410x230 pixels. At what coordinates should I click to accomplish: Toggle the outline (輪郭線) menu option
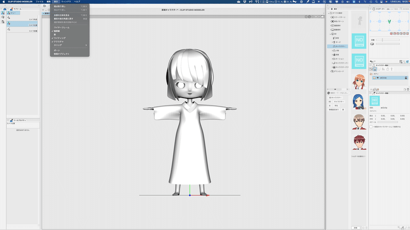70,31
